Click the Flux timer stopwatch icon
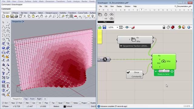194x109 pixels. pos(106,15)
